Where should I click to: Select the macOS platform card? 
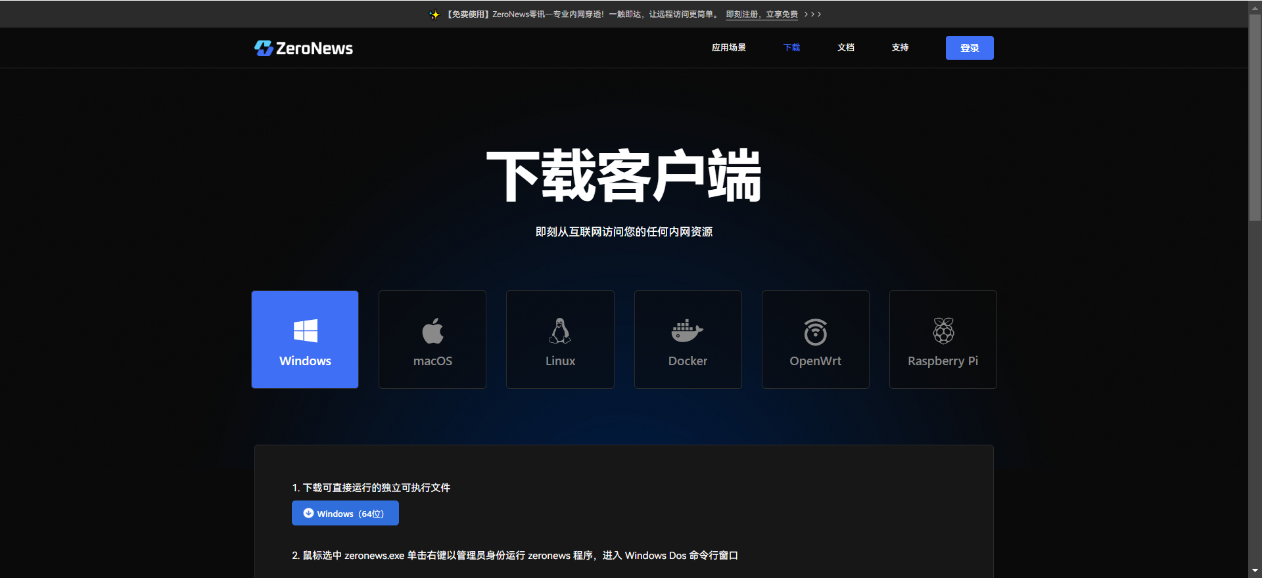(x=432, y=340)
